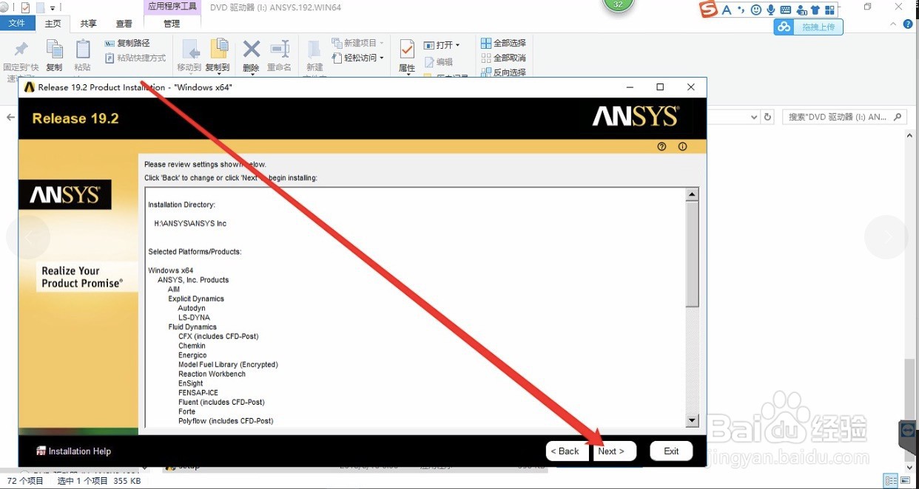Click 编辑 in the ribbon
Viewport: 919px width, 489px height.
tap(439, 62)
